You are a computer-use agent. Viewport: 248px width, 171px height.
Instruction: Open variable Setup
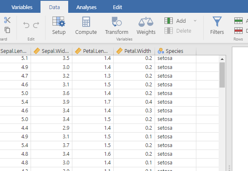pos(59,26)
